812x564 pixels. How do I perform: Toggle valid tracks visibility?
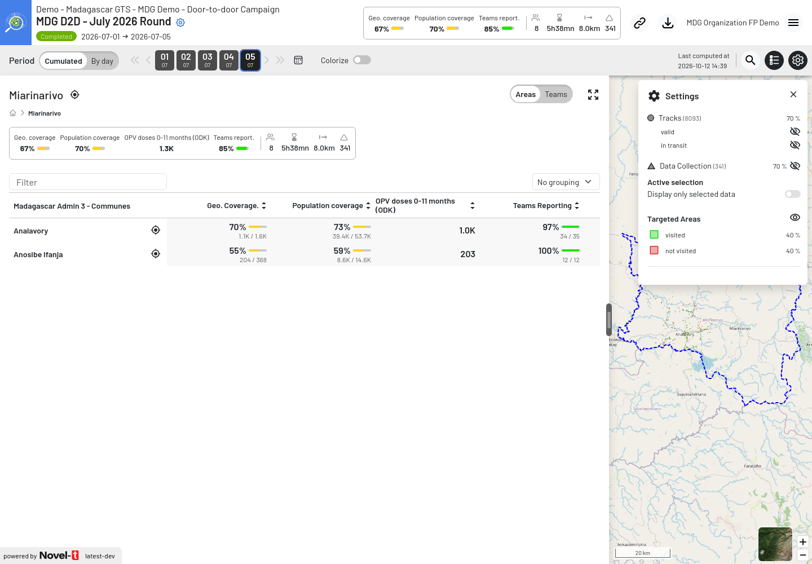click(795, 131)
